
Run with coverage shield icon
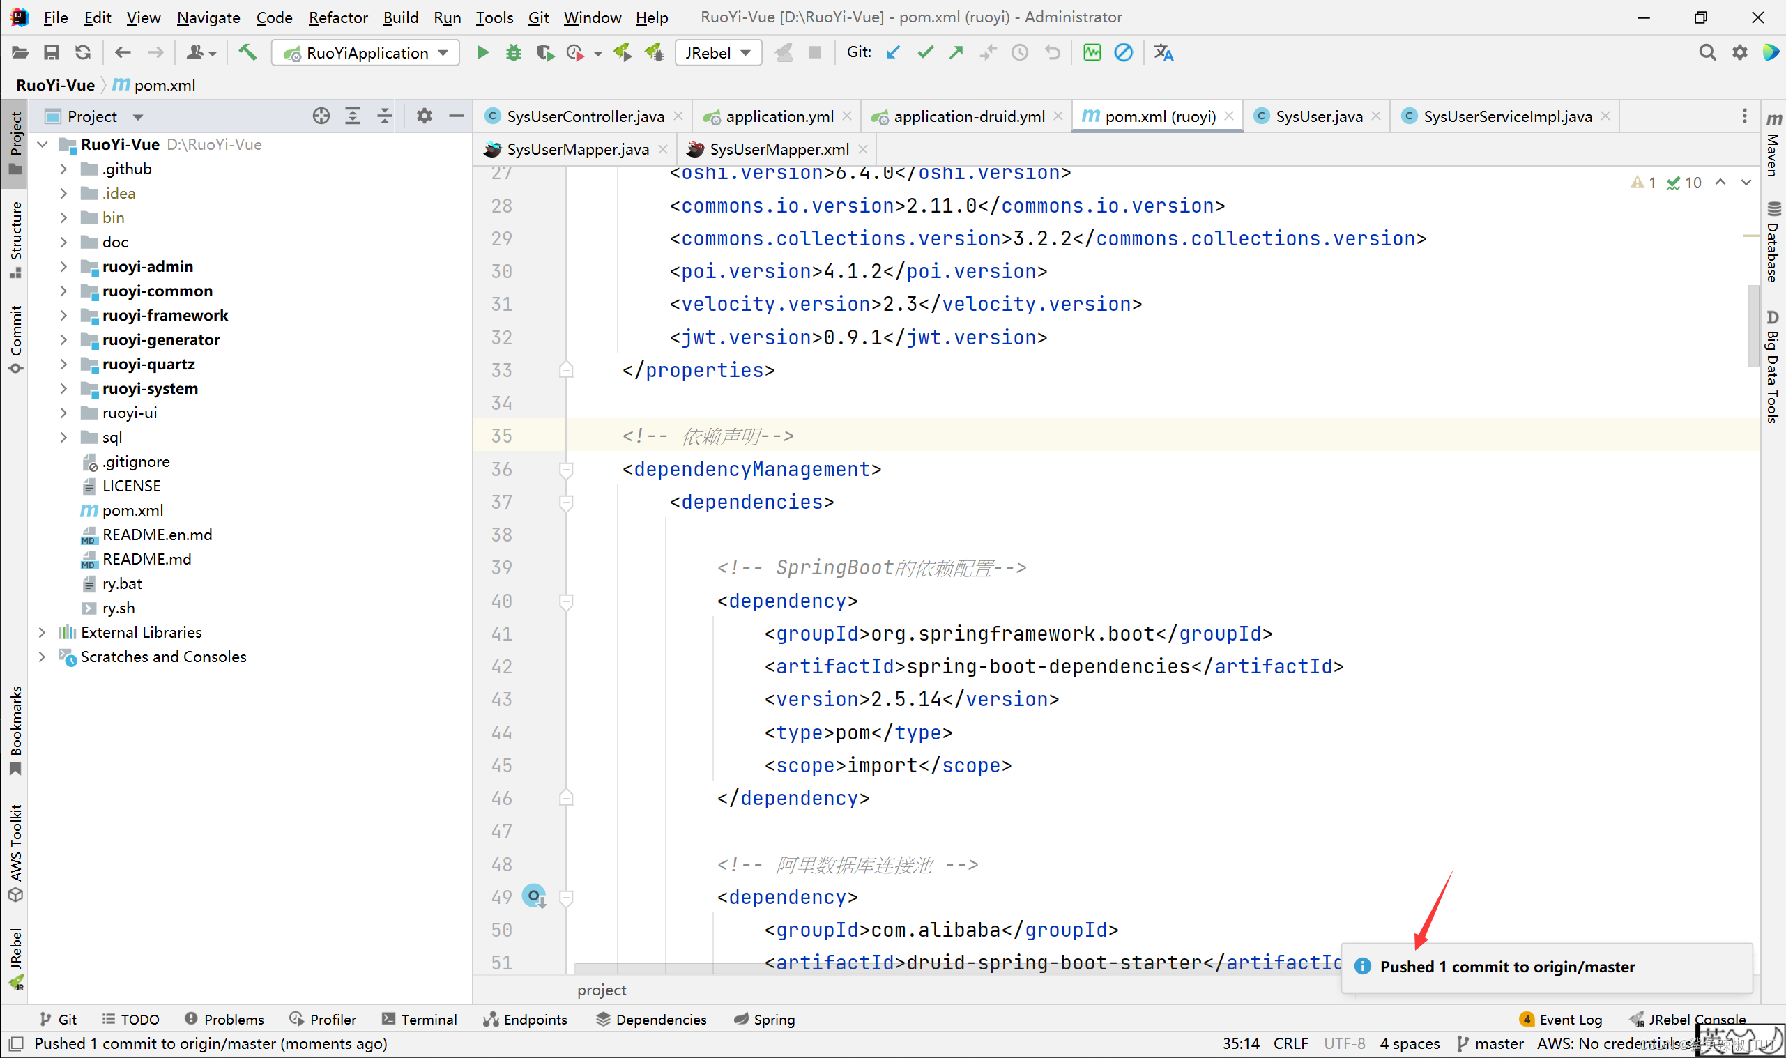tap(544, 53)
